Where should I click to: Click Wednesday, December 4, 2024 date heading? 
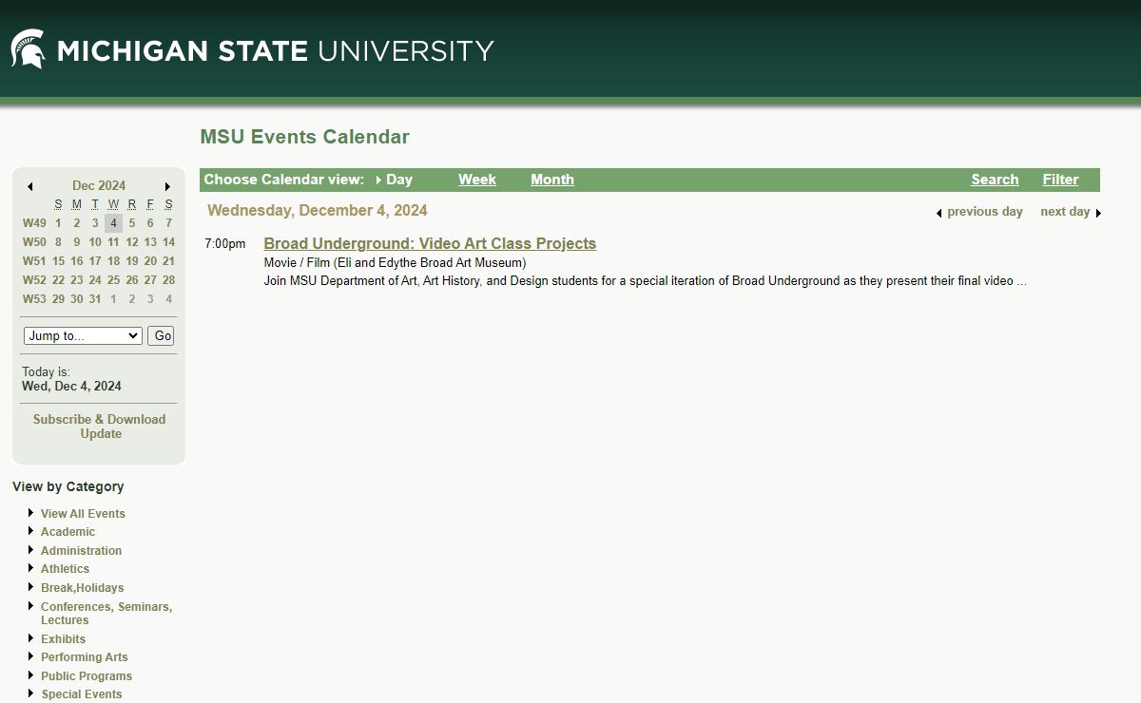click(x=318, y=211)
